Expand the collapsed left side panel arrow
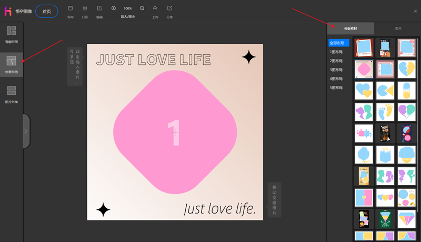Screen dimensions: 421x242 pos(26,131)
